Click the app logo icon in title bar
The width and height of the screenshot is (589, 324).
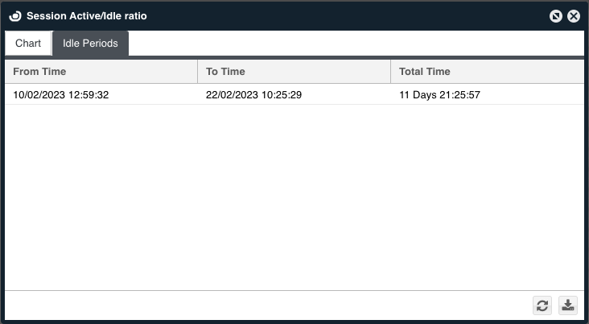14,16
